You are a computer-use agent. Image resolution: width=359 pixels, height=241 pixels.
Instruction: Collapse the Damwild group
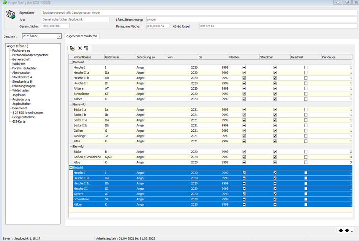[71, 62]
